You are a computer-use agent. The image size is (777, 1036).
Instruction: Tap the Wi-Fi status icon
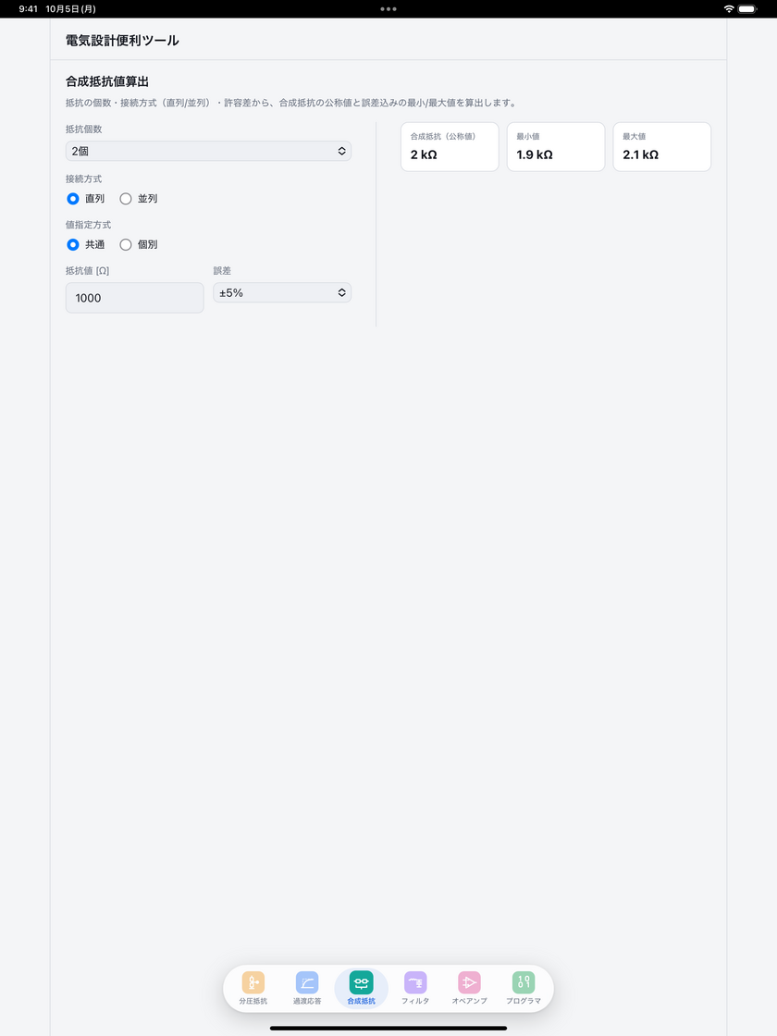coord(729,9)
